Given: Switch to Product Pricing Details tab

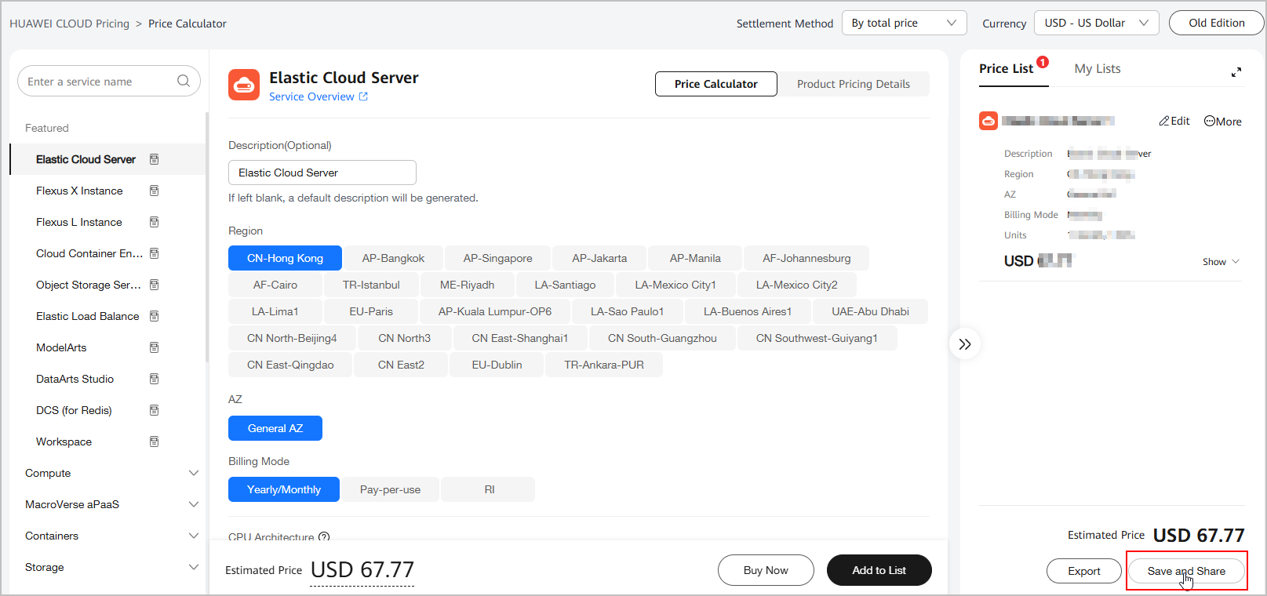Looking at the screenshot, I should click(853, 84).
